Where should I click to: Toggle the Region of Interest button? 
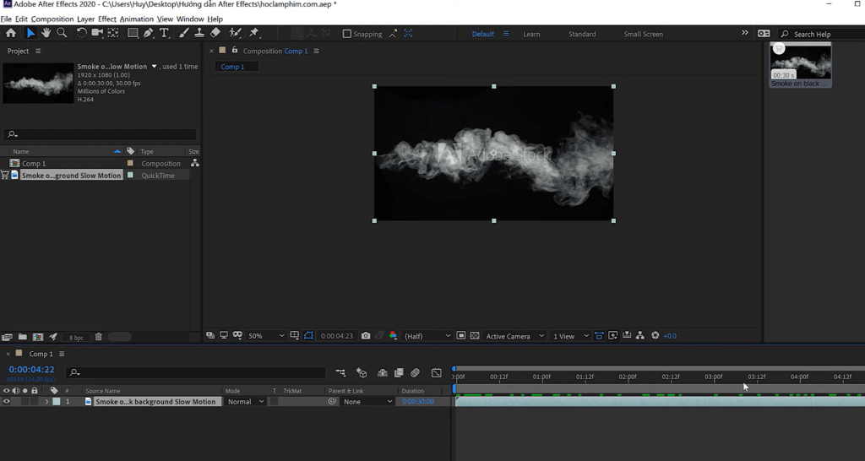460,336
